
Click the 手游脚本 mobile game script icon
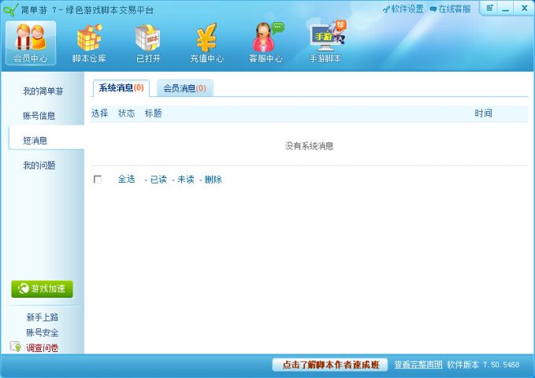click(325, 43)
